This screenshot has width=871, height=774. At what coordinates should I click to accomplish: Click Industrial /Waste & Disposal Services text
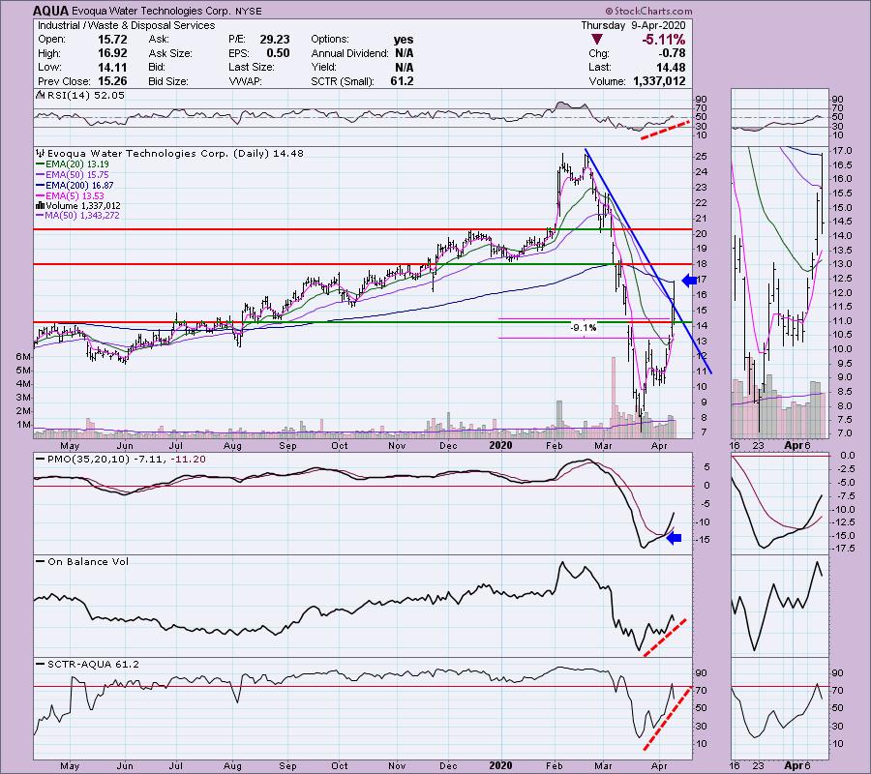pos(126,25)
